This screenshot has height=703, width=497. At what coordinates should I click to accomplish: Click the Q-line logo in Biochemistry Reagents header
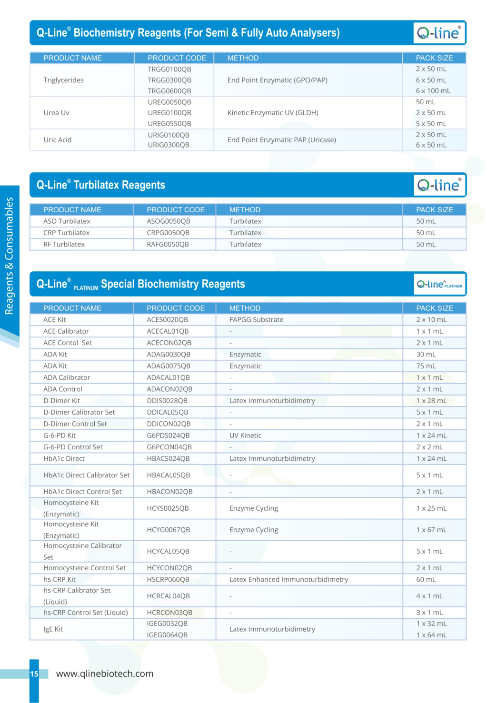click(x=438, y=33)
